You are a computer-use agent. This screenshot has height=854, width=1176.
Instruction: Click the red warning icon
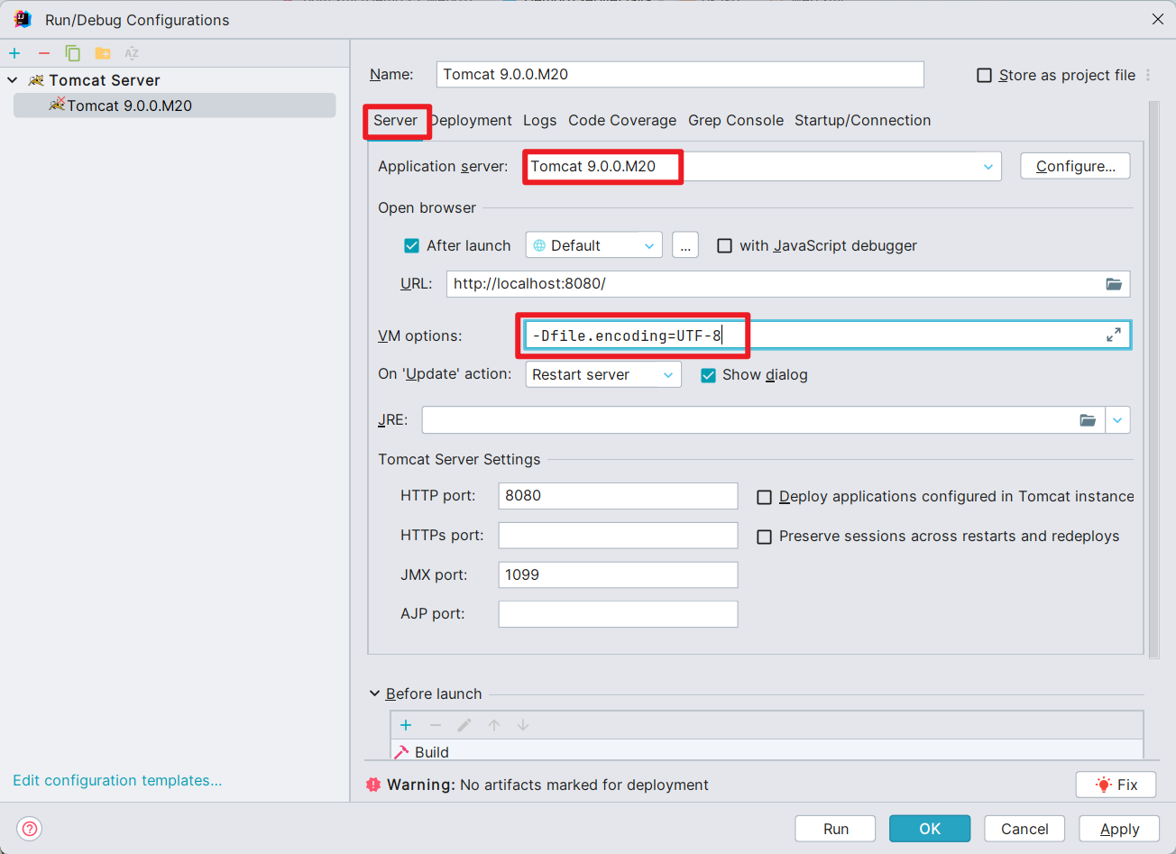[373, 785]
